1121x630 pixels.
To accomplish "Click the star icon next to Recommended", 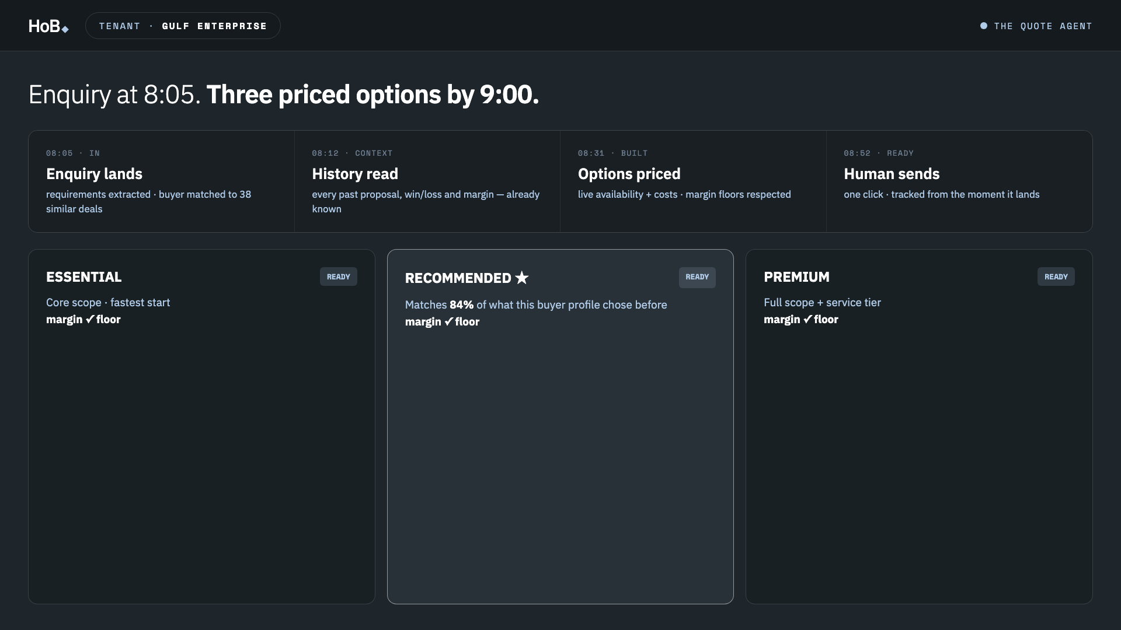I will click(522, 278).
